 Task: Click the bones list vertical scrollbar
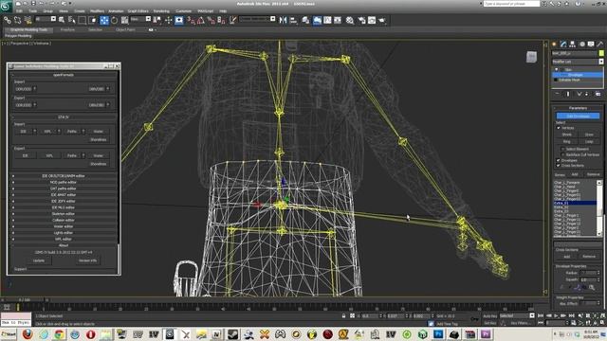pyautogui.click(x=599, y=208)
